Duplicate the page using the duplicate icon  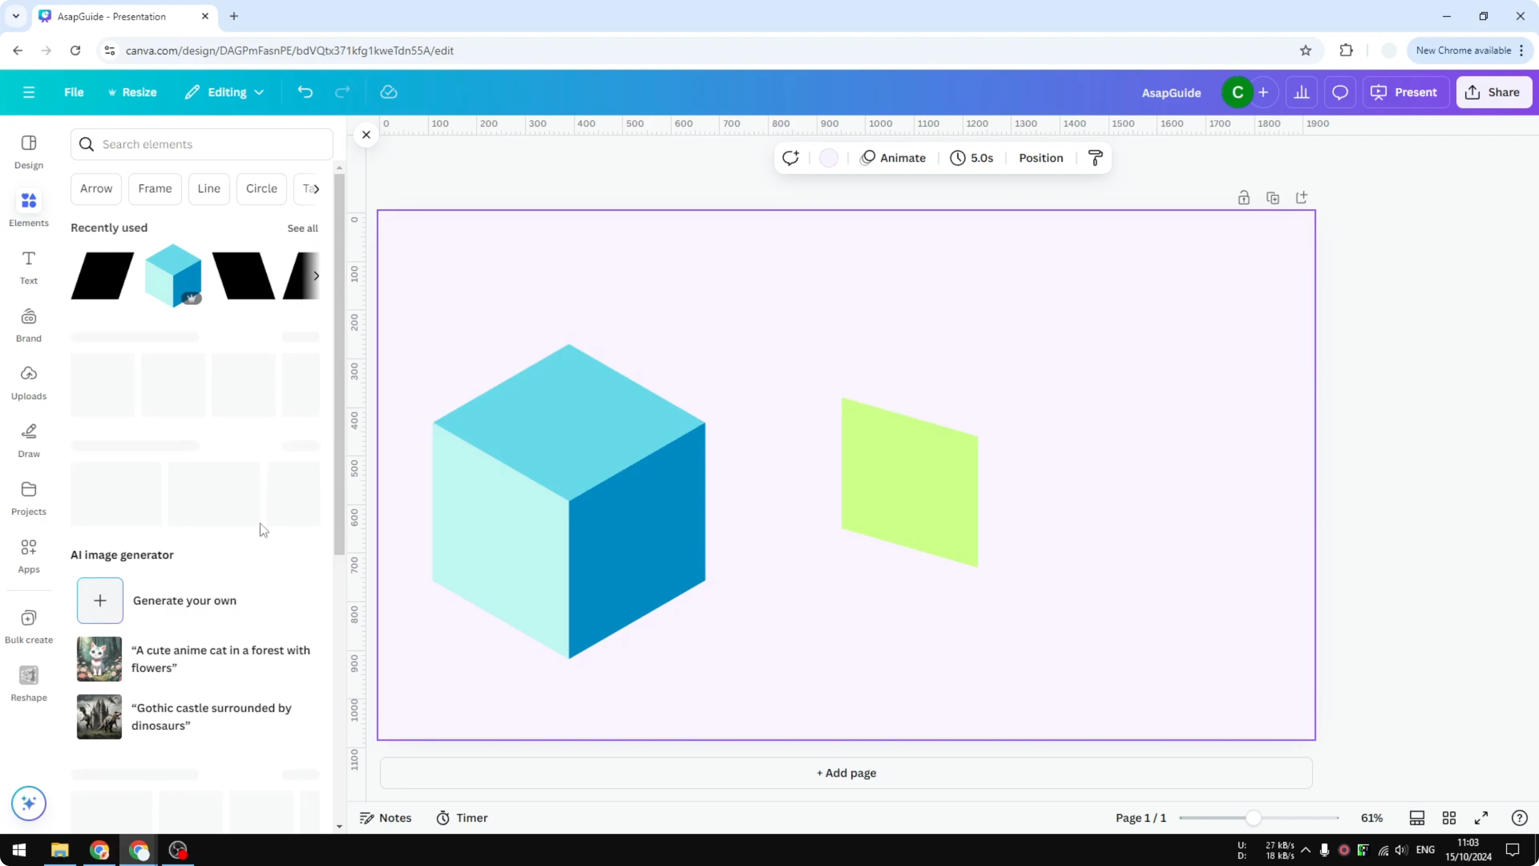(1273, 197)
